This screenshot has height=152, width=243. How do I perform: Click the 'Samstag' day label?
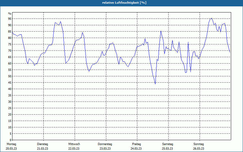168,144
